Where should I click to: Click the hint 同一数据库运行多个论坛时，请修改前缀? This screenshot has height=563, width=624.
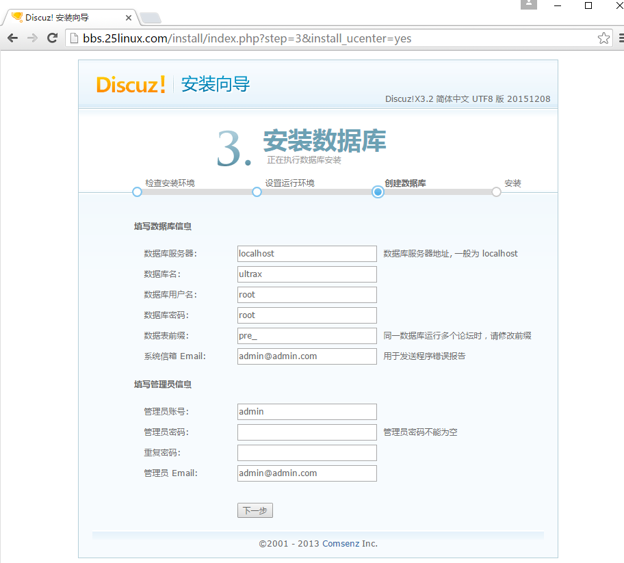457,336
